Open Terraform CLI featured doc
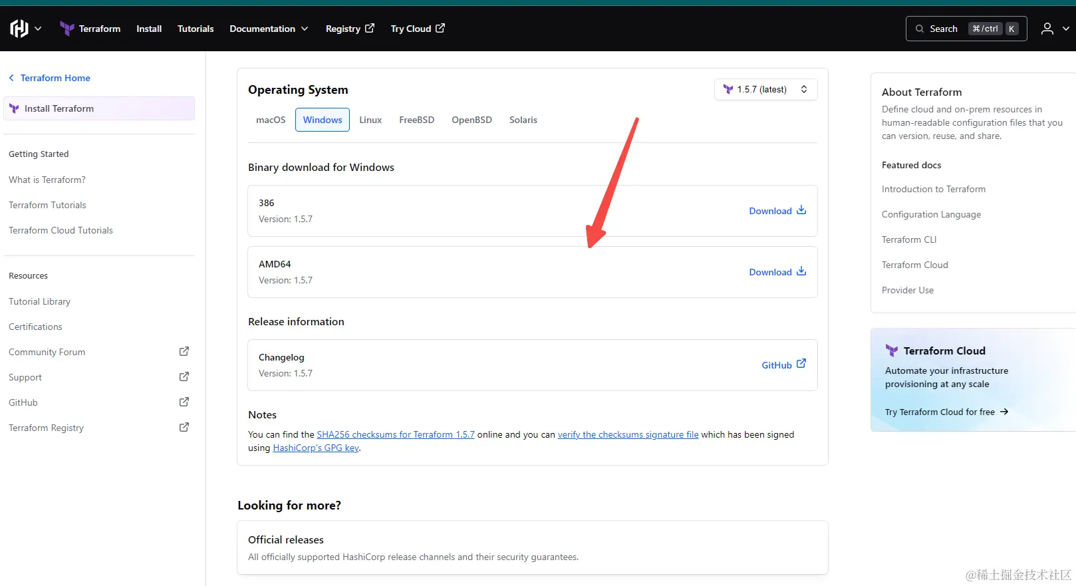The image size is (1076, 586). [909, 239]
